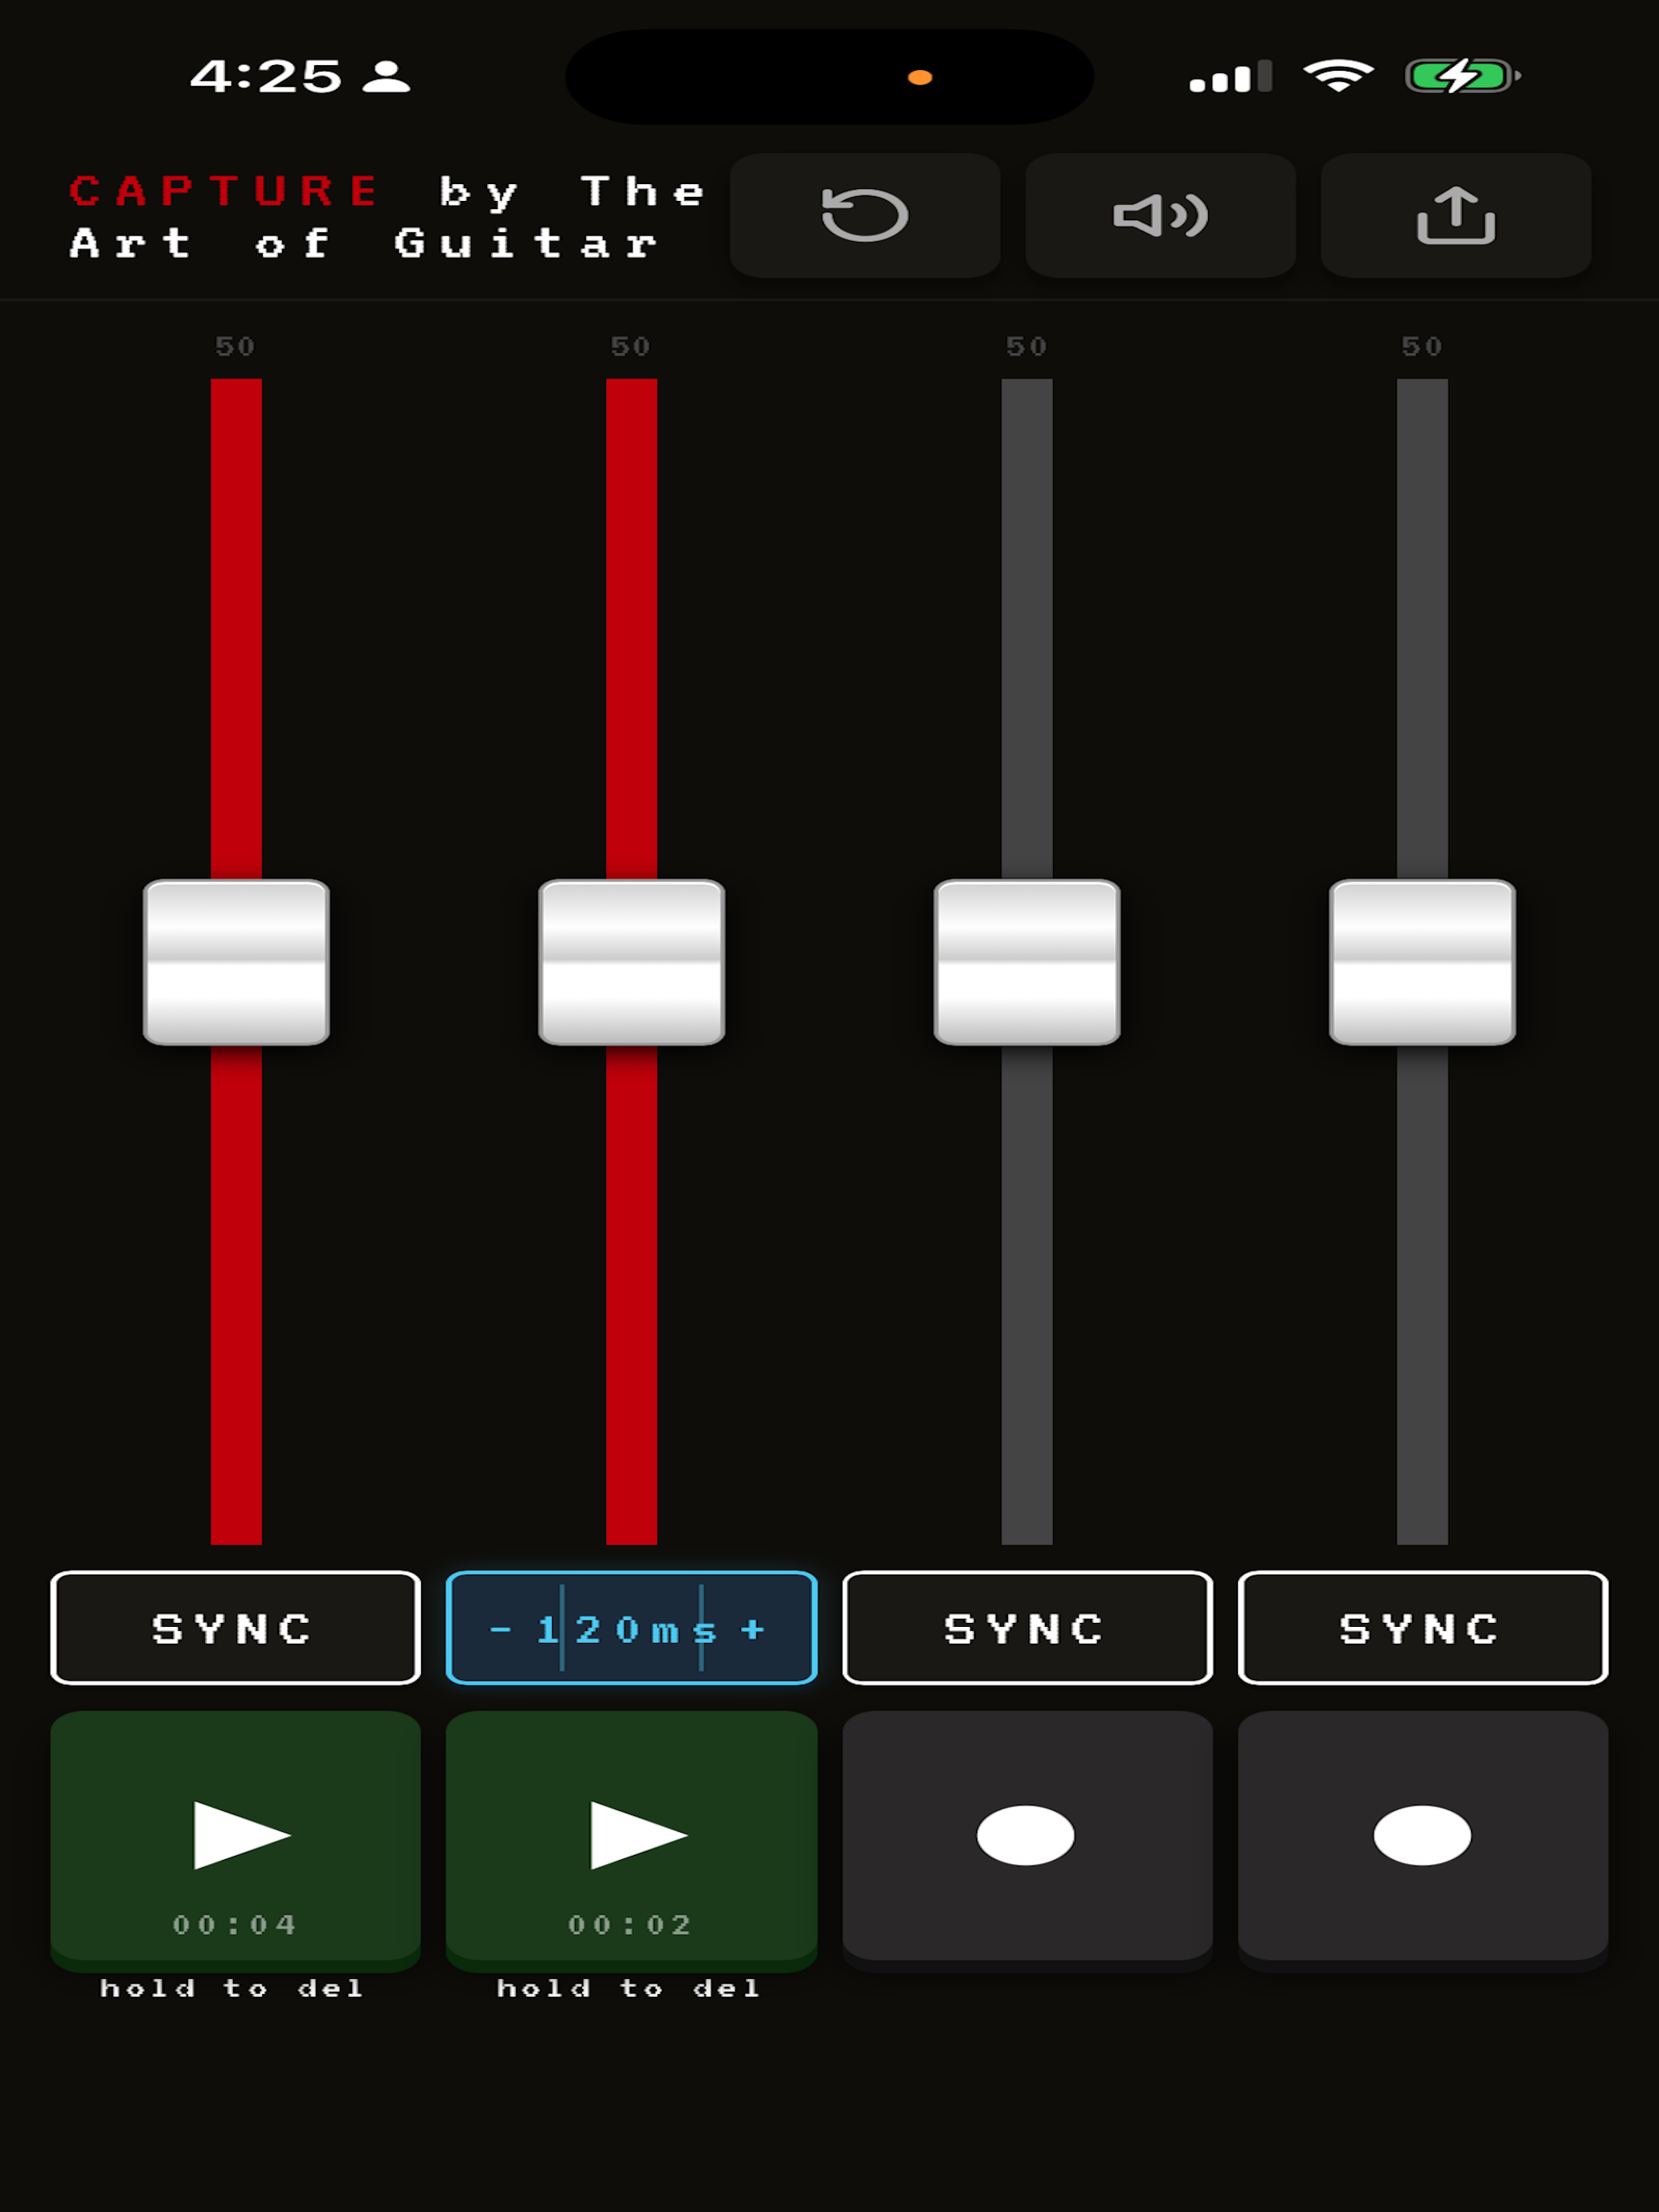This screenshot has width=1659, height=2212.
Task: Tap the 00:02 duration label
Action: (x=630, y=1925)
